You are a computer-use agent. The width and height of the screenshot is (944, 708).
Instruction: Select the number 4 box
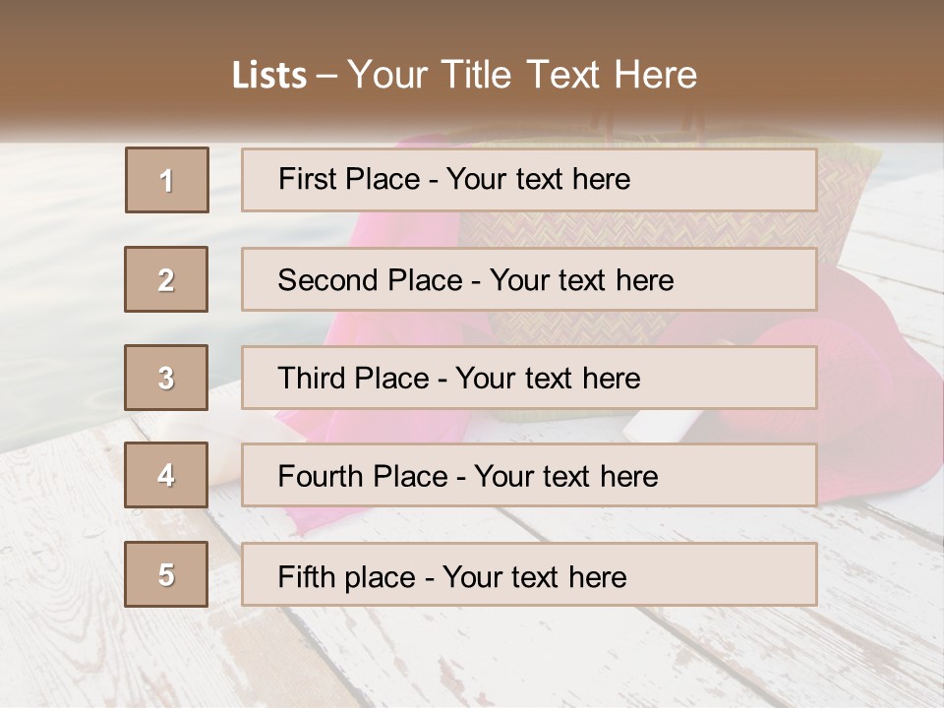[x=166, y=475]
